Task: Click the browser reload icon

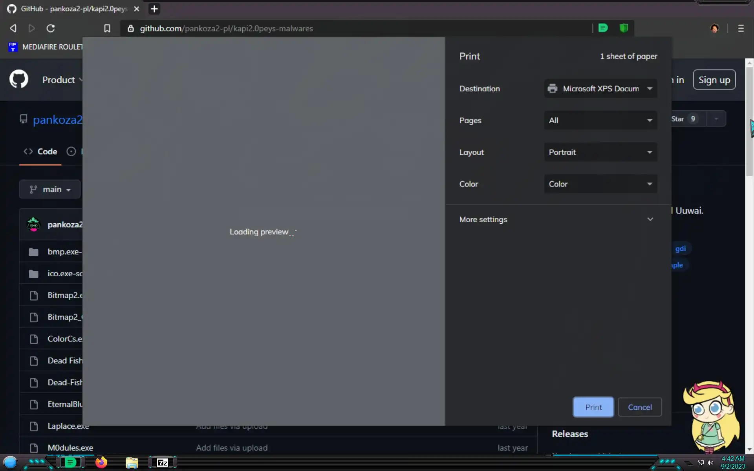Action: pos(51,28)
